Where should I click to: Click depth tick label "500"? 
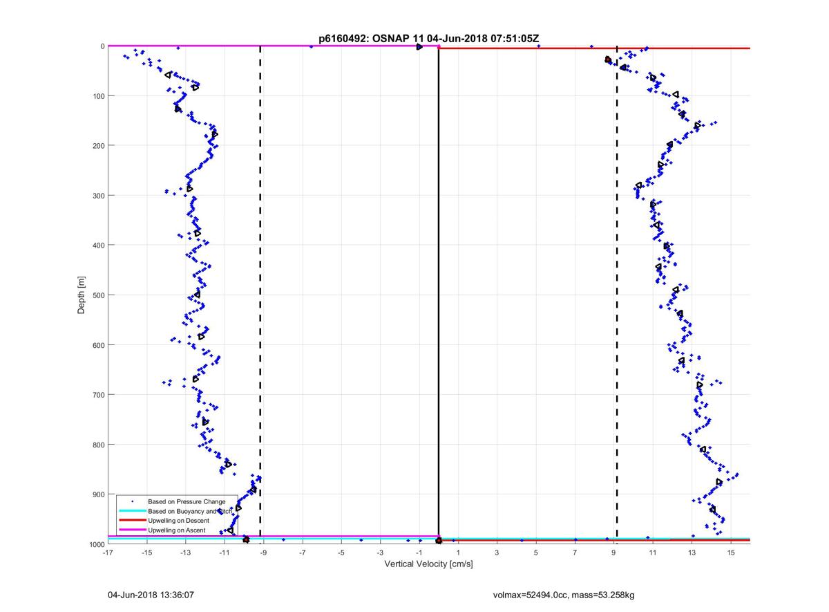[x=98, y=295]
